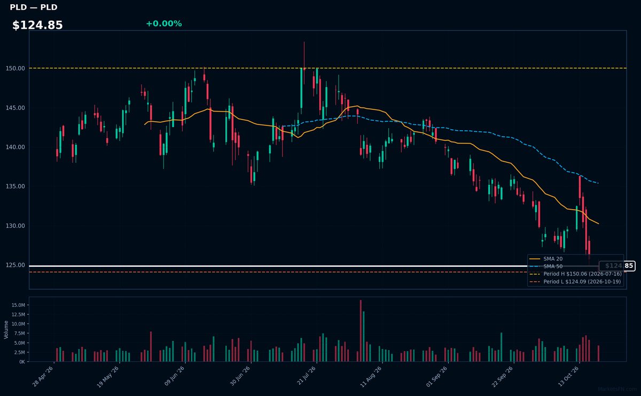Click the 0K volume axis label
This screenshot has height=396, width=641.
[22, 362]
